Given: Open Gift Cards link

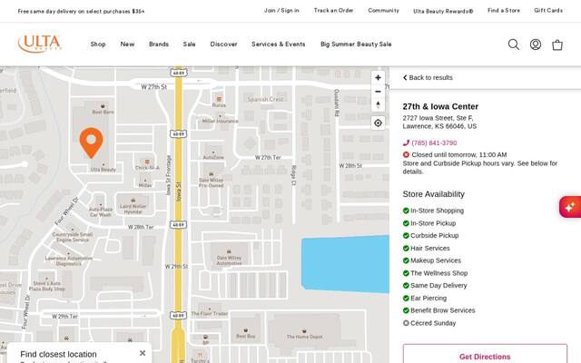Looking at the screenshot, I should click(548, 10).
